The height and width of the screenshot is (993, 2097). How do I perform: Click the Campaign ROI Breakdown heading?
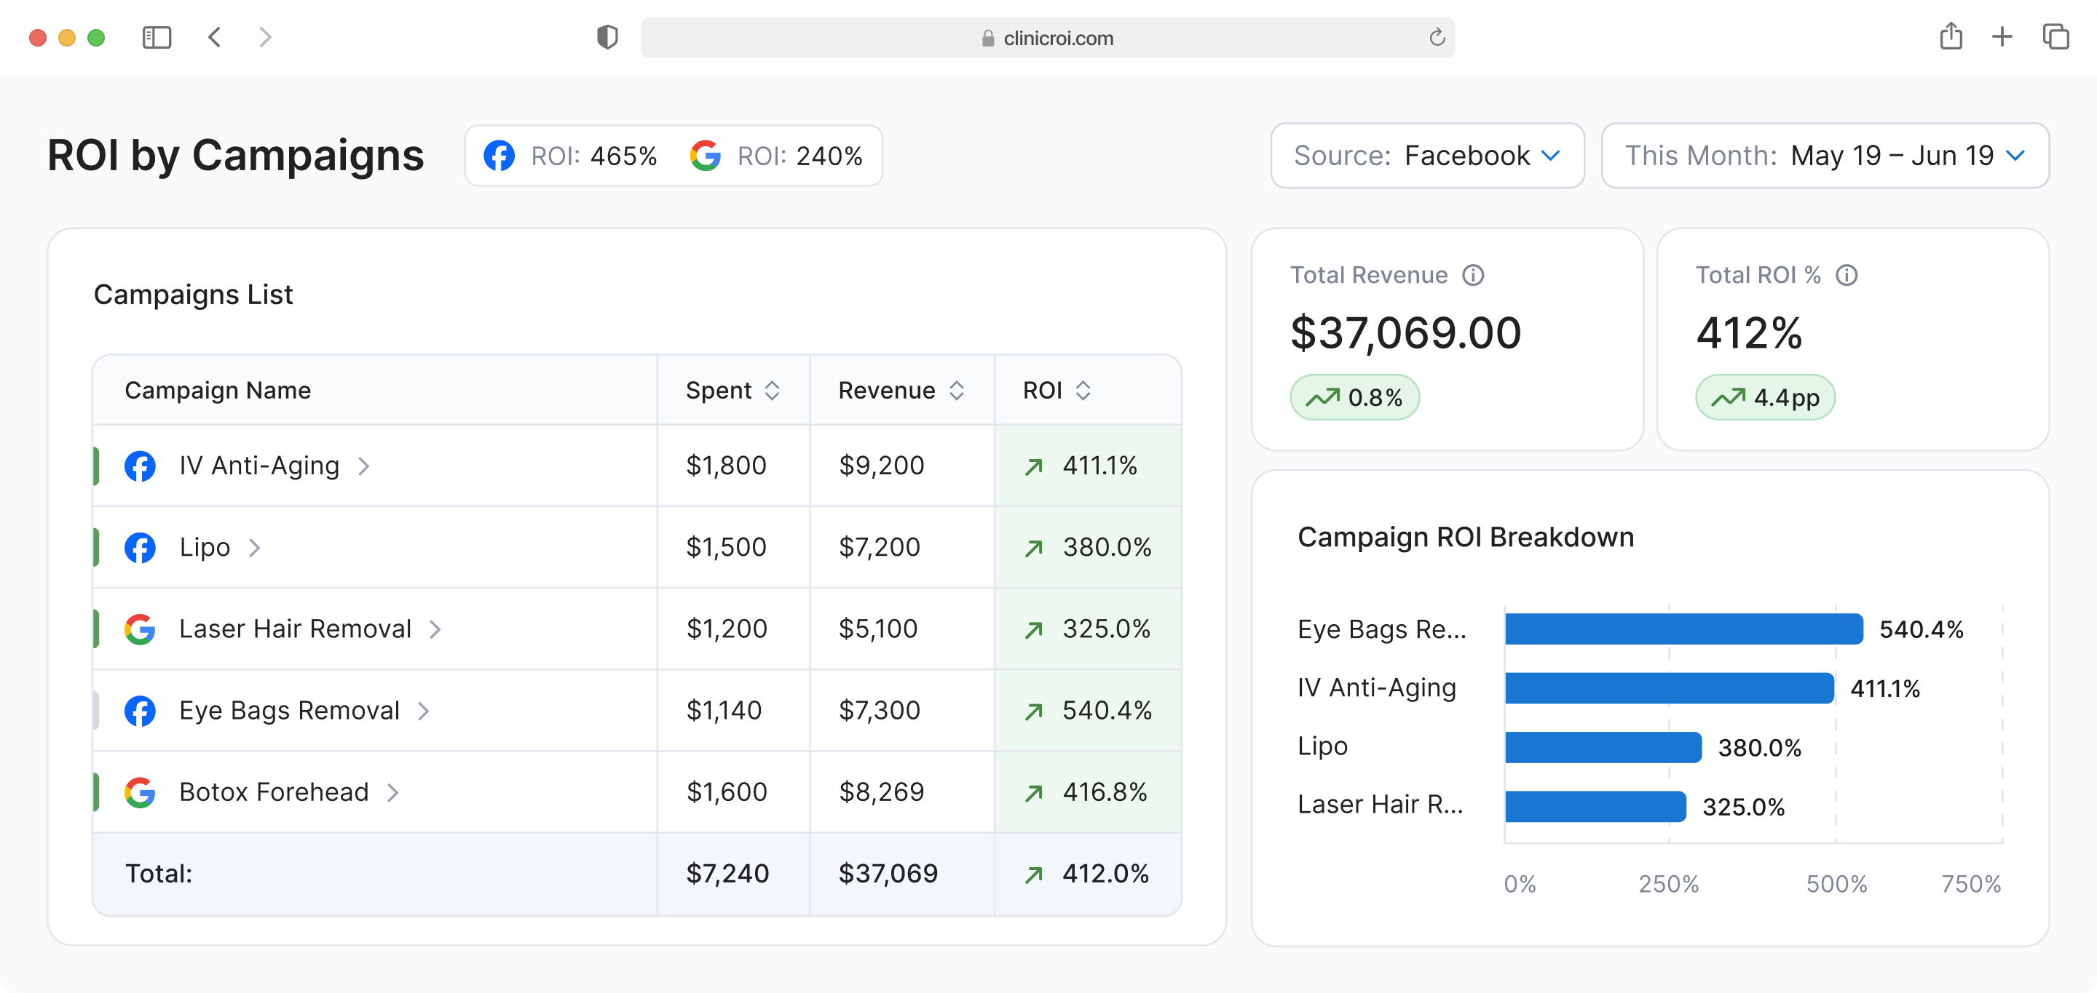click(x=1465, y=537)
